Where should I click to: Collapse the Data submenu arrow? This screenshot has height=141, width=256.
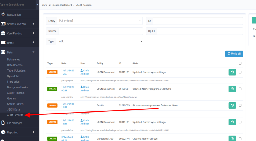point(33,52)
